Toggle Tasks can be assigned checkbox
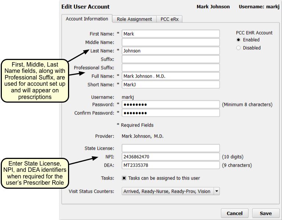 click(x=124, y=178)
